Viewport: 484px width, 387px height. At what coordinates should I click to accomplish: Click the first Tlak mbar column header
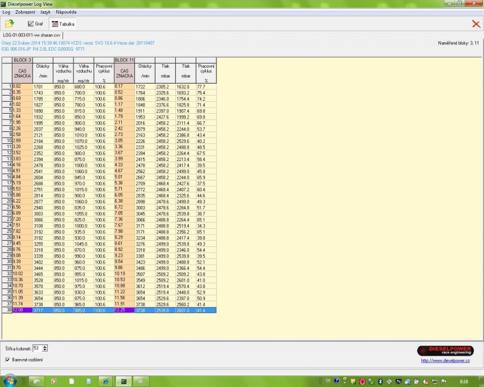[x=165, y=73]
